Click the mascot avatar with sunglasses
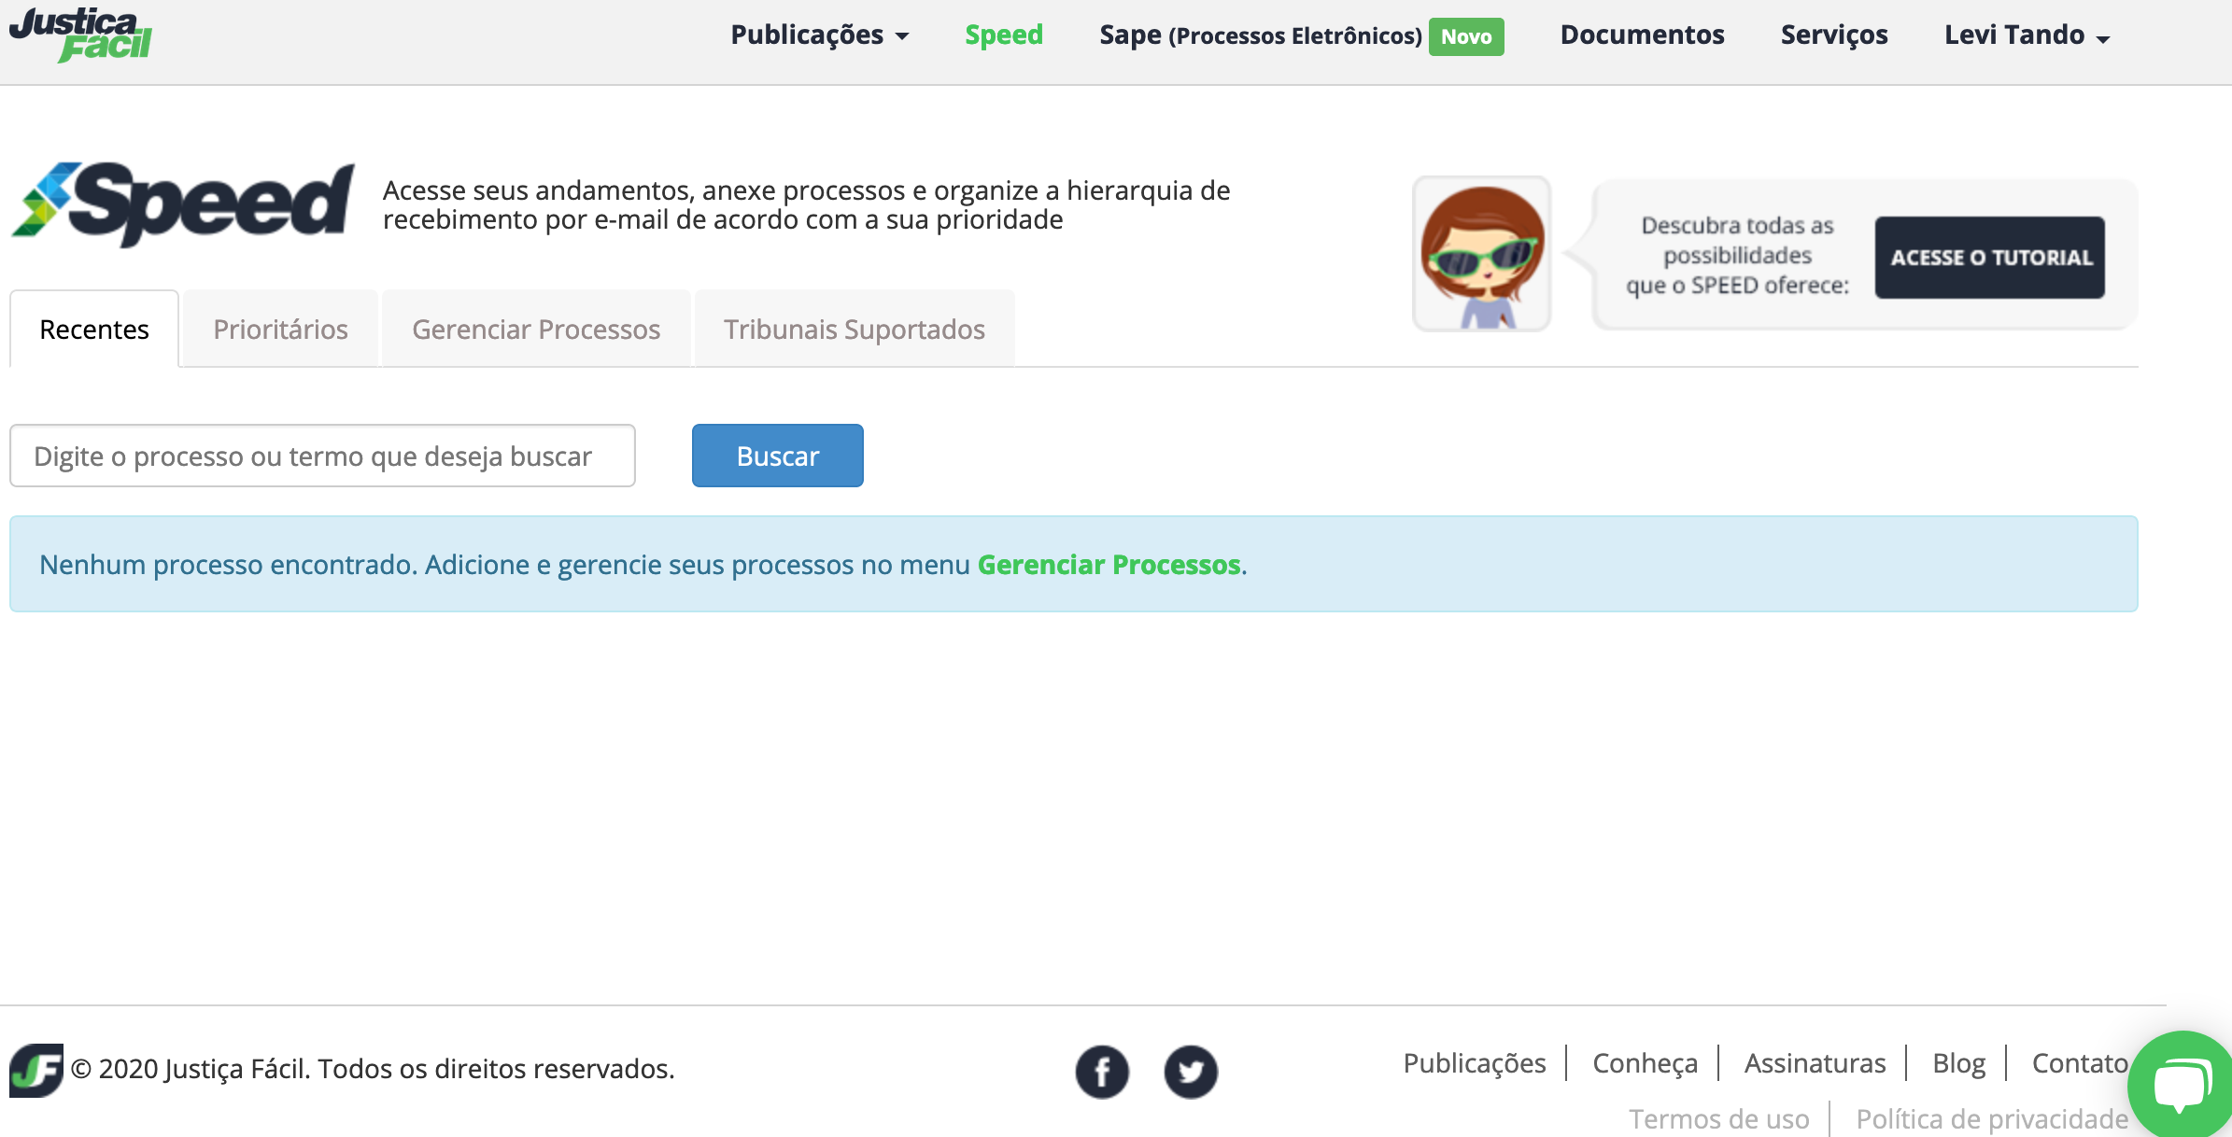The image size is (2232, 1137). click(1482, 254)
